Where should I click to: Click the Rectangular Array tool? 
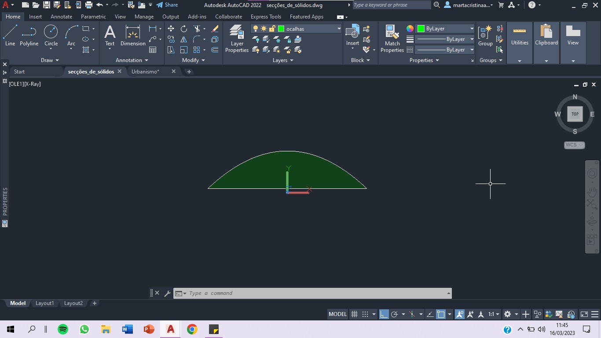point(197,50)
